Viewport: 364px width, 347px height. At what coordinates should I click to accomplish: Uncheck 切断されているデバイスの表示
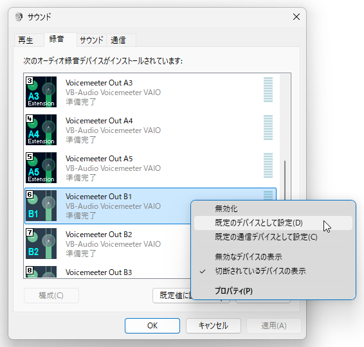tap(273, 271)
